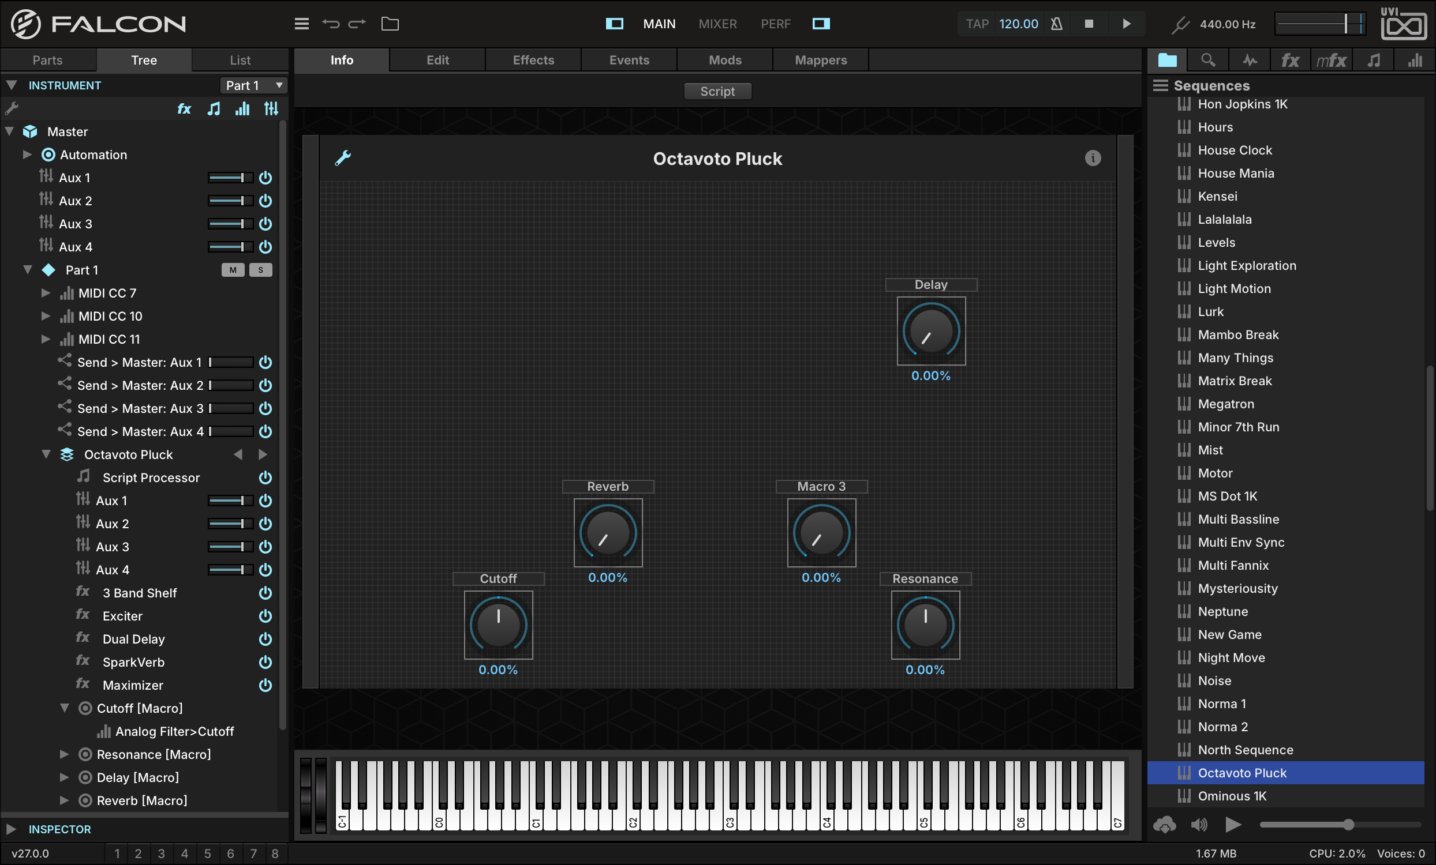Expand the Resonance [Macro] node
This screenshot has width=1436, height=865.
pos(64,754)
